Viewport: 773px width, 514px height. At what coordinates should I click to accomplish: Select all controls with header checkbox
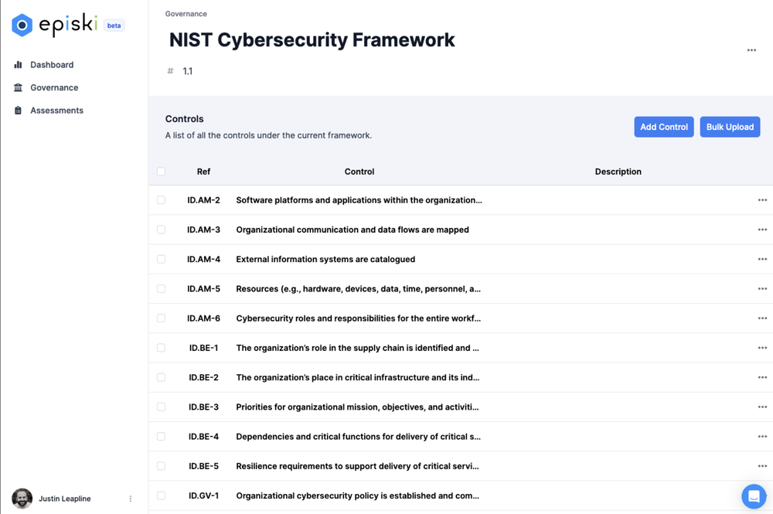click(x=161, y=172)
